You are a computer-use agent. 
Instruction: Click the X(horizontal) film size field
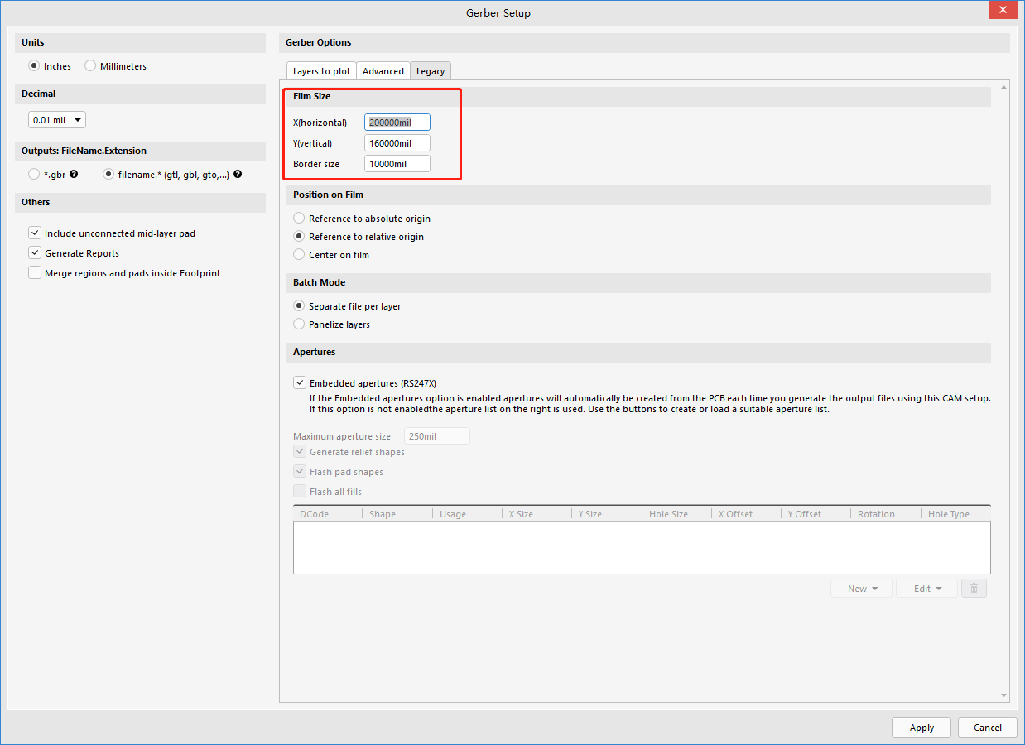pyautogui.click(x=397, y=123)
